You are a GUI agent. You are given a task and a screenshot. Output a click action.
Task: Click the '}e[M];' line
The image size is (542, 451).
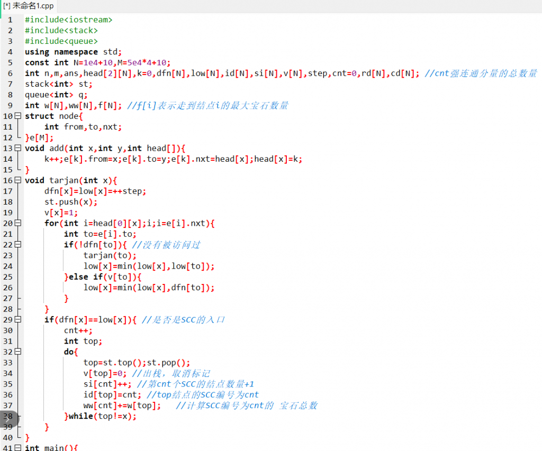39,137
